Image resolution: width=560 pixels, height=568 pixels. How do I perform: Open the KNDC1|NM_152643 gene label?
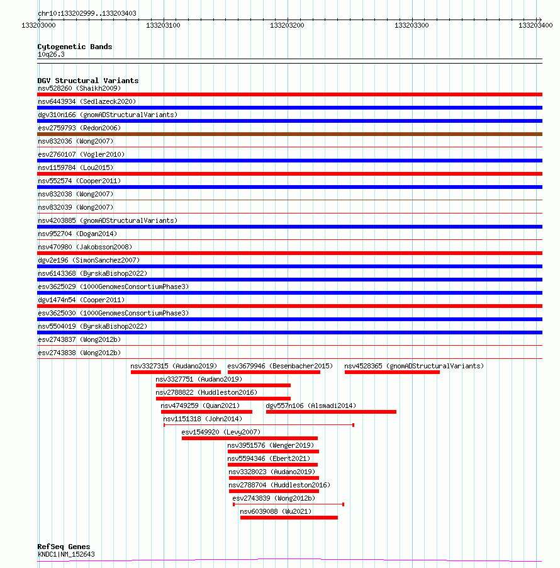click(x=66, y=555)
